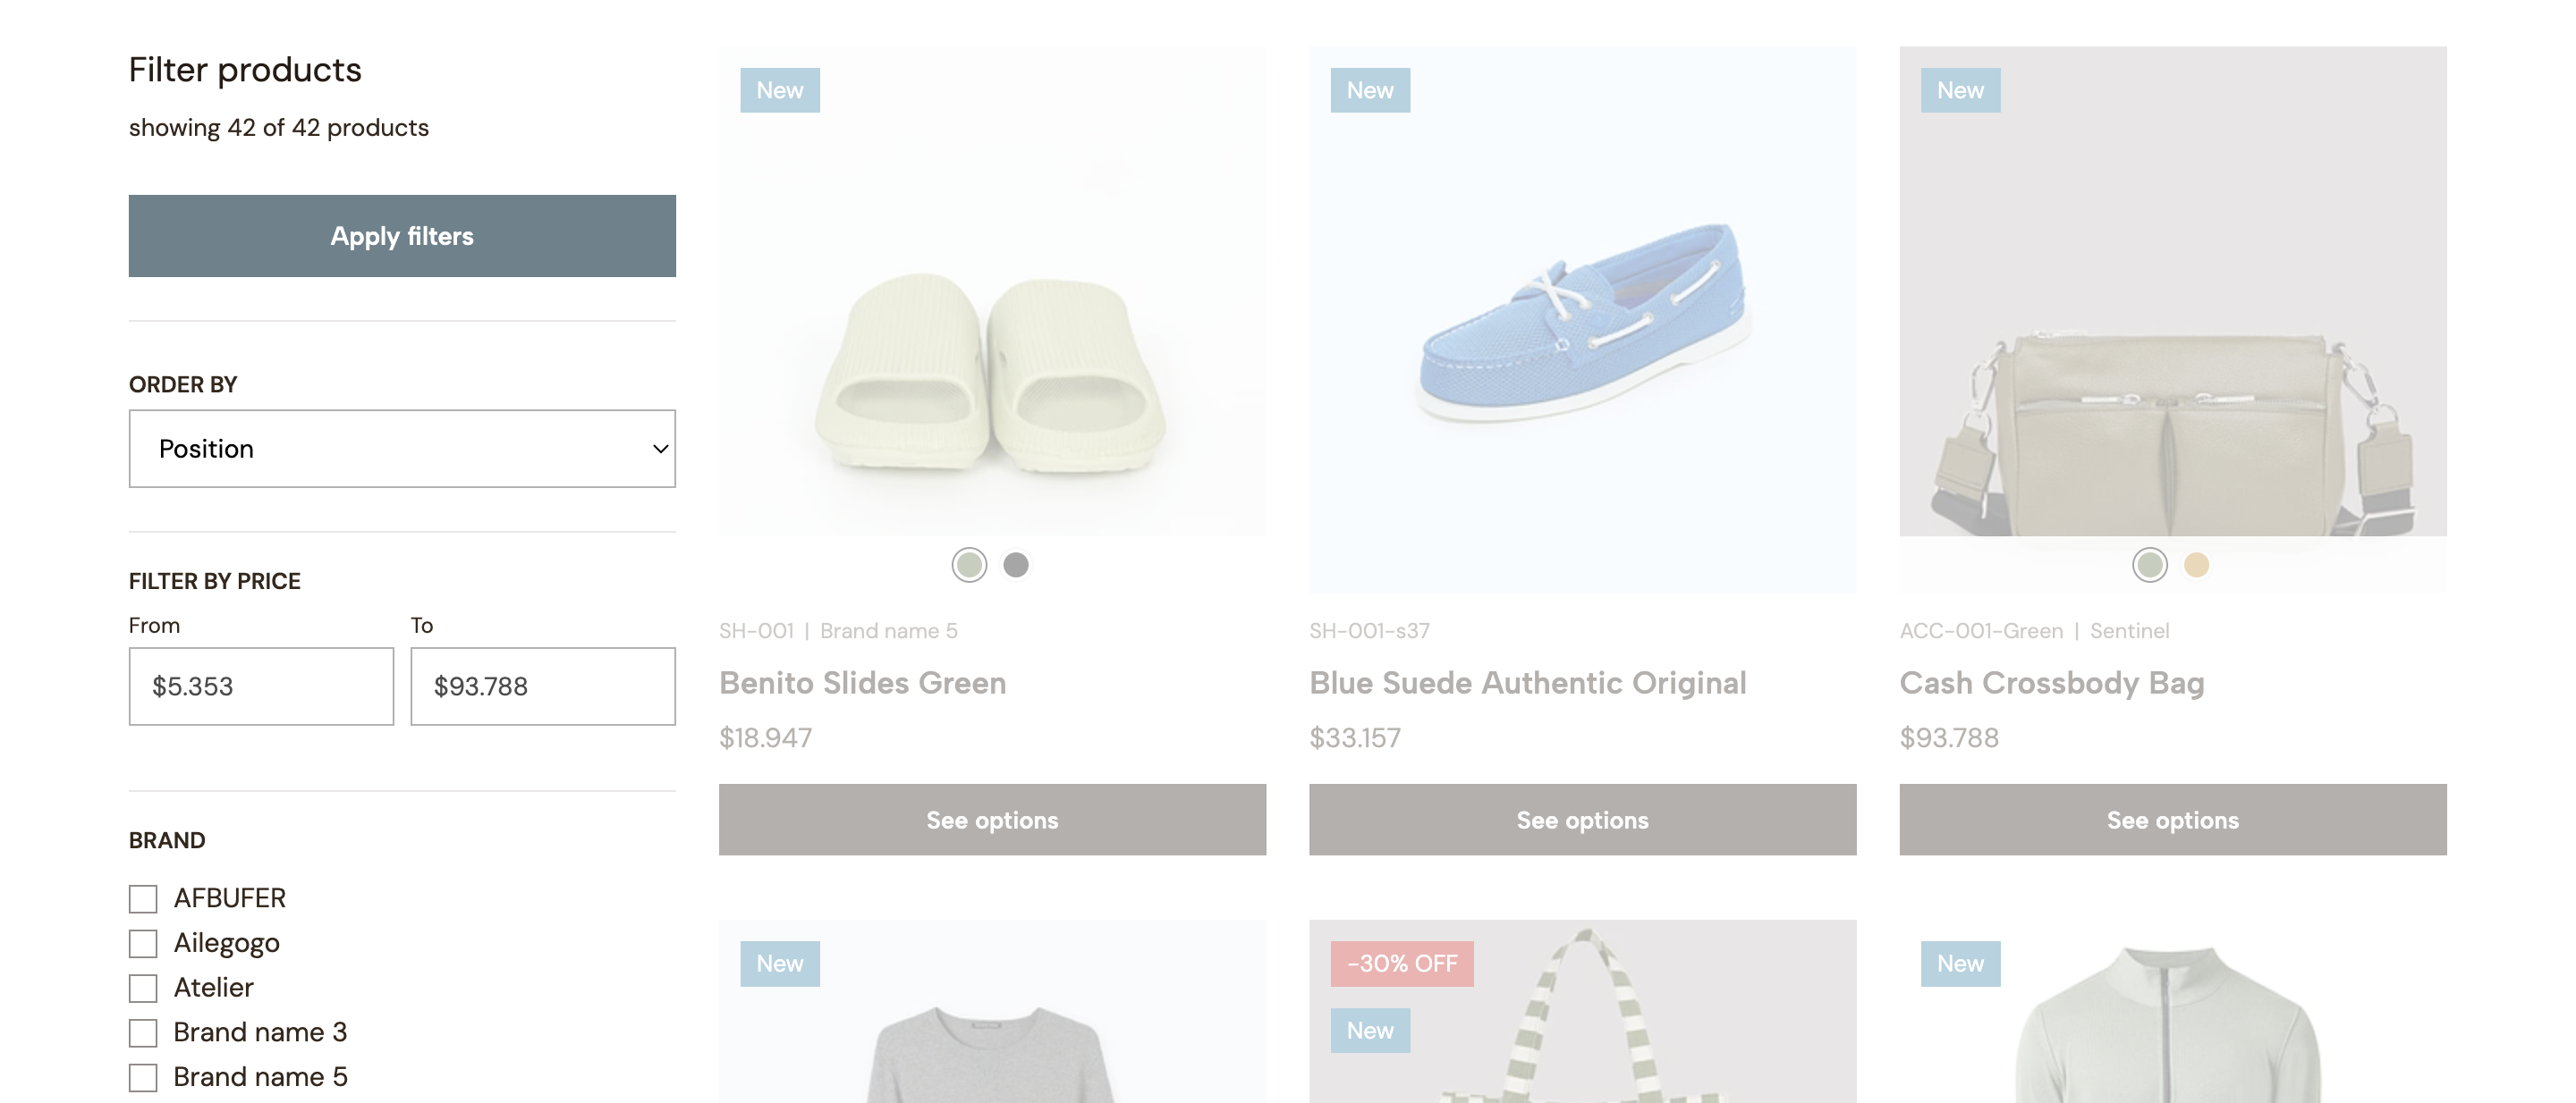Open the Blue Suede Authentic Original title

(1527, 682)
